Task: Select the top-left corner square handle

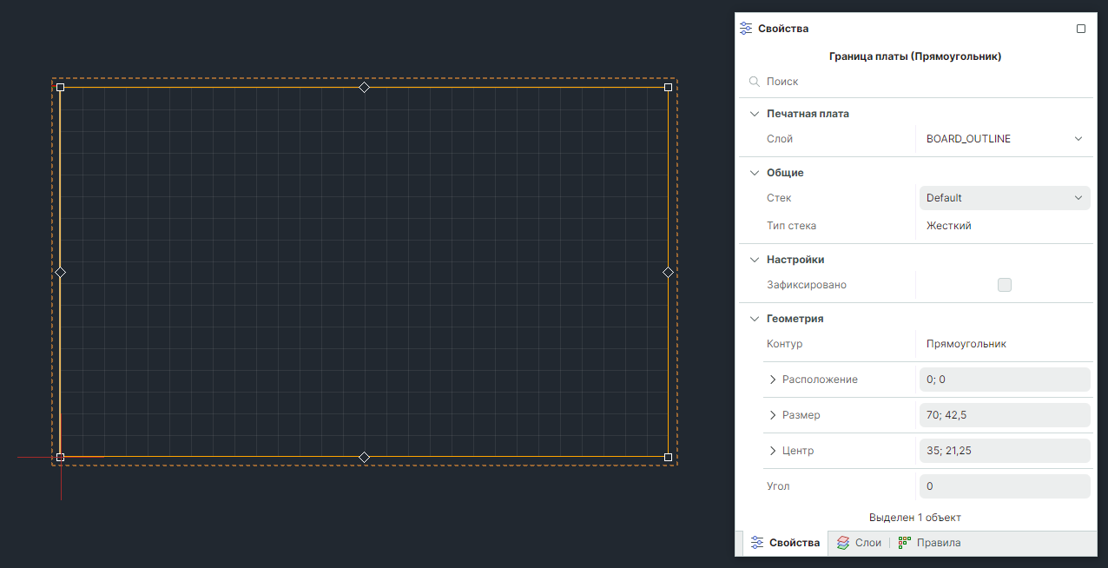Action: click(x=60, y=87)
